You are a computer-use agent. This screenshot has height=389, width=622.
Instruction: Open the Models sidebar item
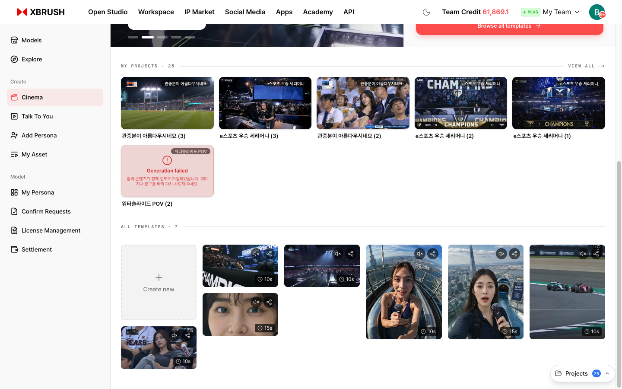click(55, 40)
